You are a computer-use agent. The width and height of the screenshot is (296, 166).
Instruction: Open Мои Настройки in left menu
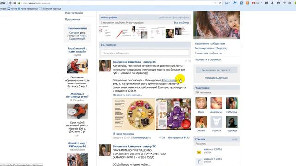pyautogui.click(x=74, y=13)
